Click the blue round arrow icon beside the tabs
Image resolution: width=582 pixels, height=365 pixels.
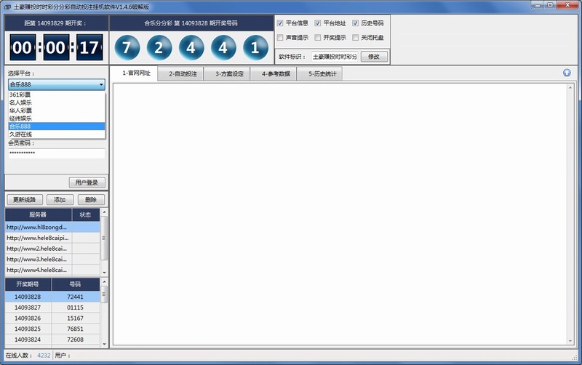coord(567,73)
